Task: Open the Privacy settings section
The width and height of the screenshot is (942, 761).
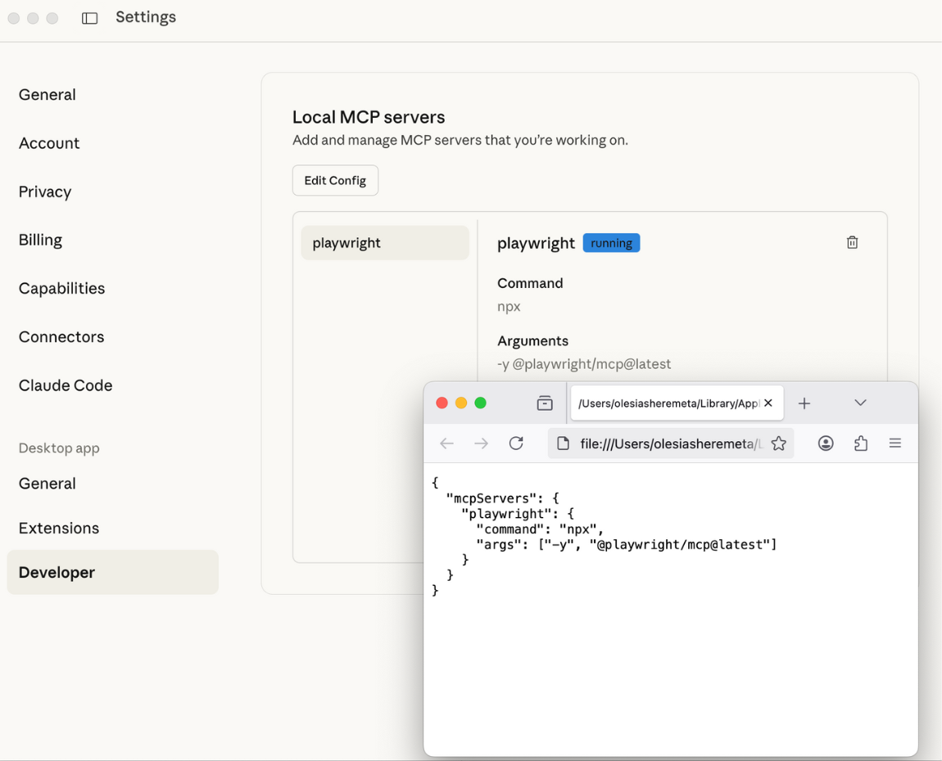Action: (x=45, y=191)
